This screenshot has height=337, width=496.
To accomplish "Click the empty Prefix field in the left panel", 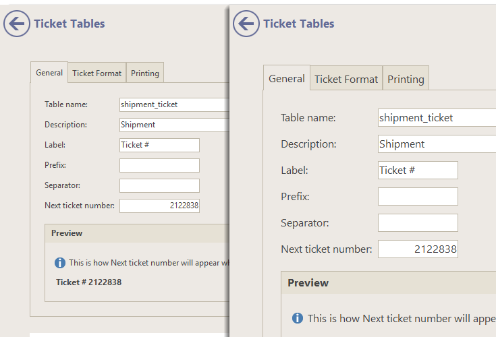I will pos(159,165).
